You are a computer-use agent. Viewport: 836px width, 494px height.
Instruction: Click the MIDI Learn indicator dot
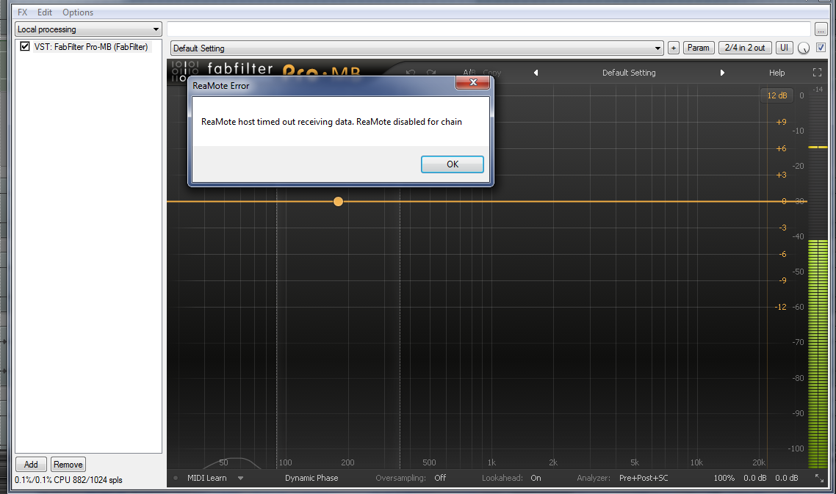(176, 478)
